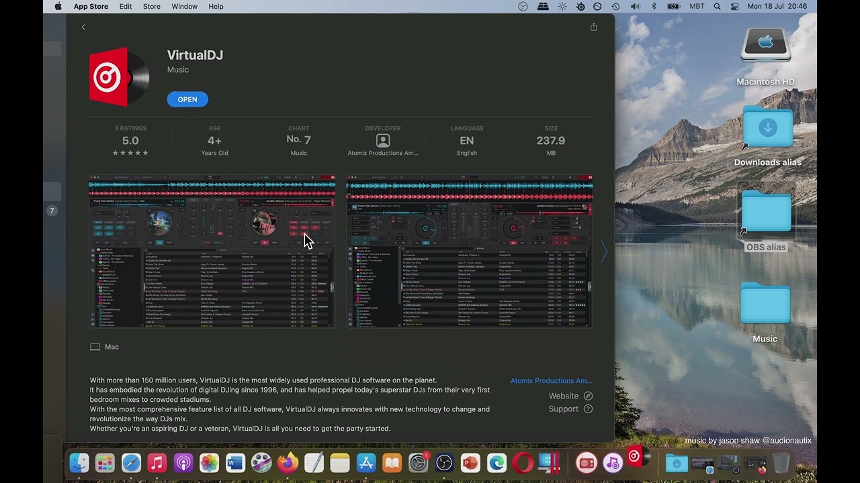Click the battery status icon
The width and height of the screenshot is (860, 483).
(673, 6)
